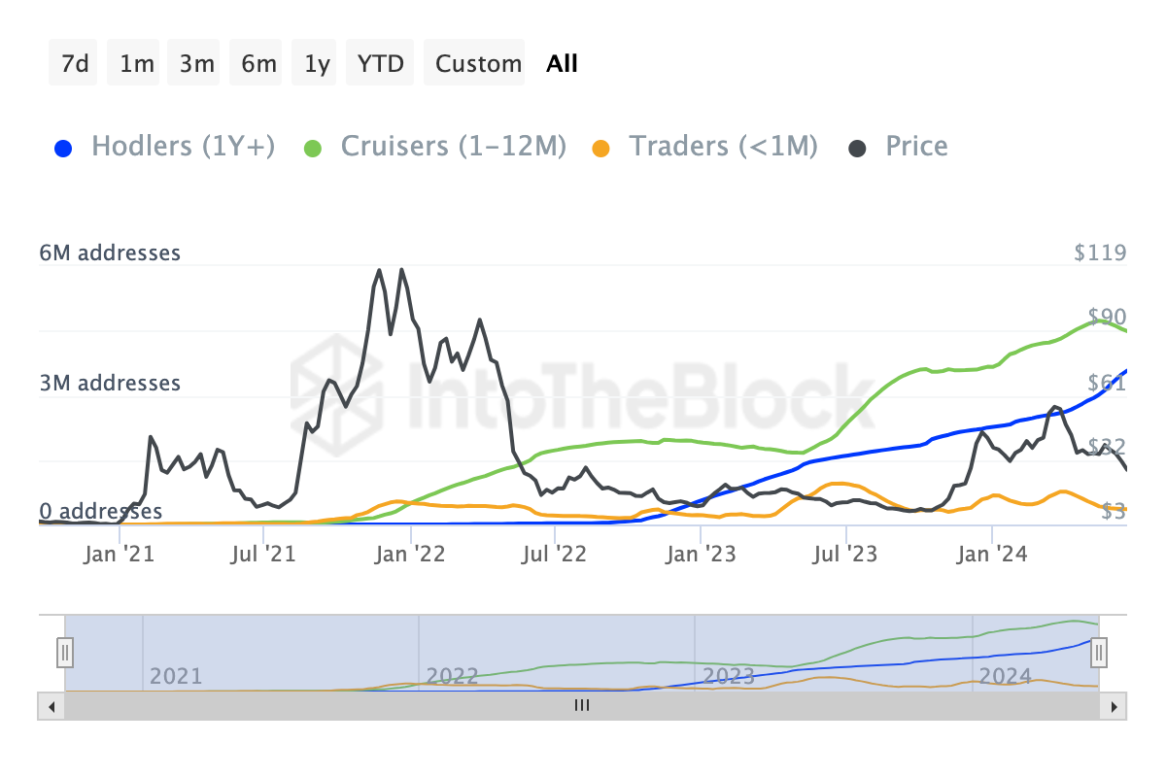This screenshot has width=1166, height=777.
Task: Grab the right navigator range handle
Action: (x=1099, y=651)
